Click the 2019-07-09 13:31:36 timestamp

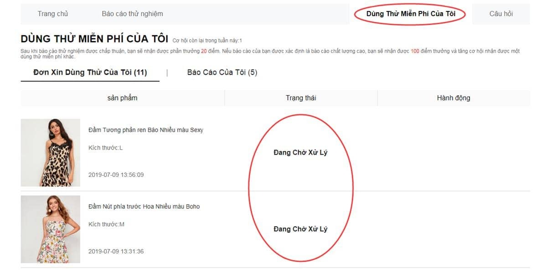pos(116,251)
